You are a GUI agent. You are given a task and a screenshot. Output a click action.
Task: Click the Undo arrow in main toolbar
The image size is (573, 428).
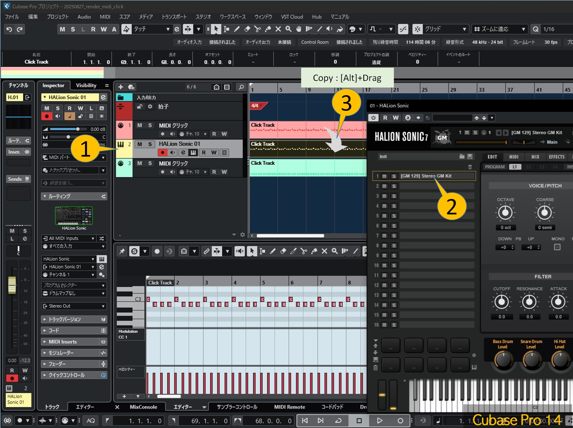point(9,29)
